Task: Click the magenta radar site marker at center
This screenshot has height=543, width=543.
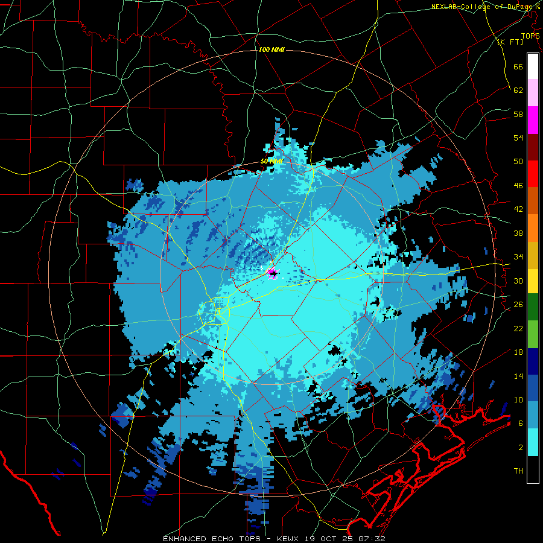Action: pyautogui.click(x=273, y=273)
